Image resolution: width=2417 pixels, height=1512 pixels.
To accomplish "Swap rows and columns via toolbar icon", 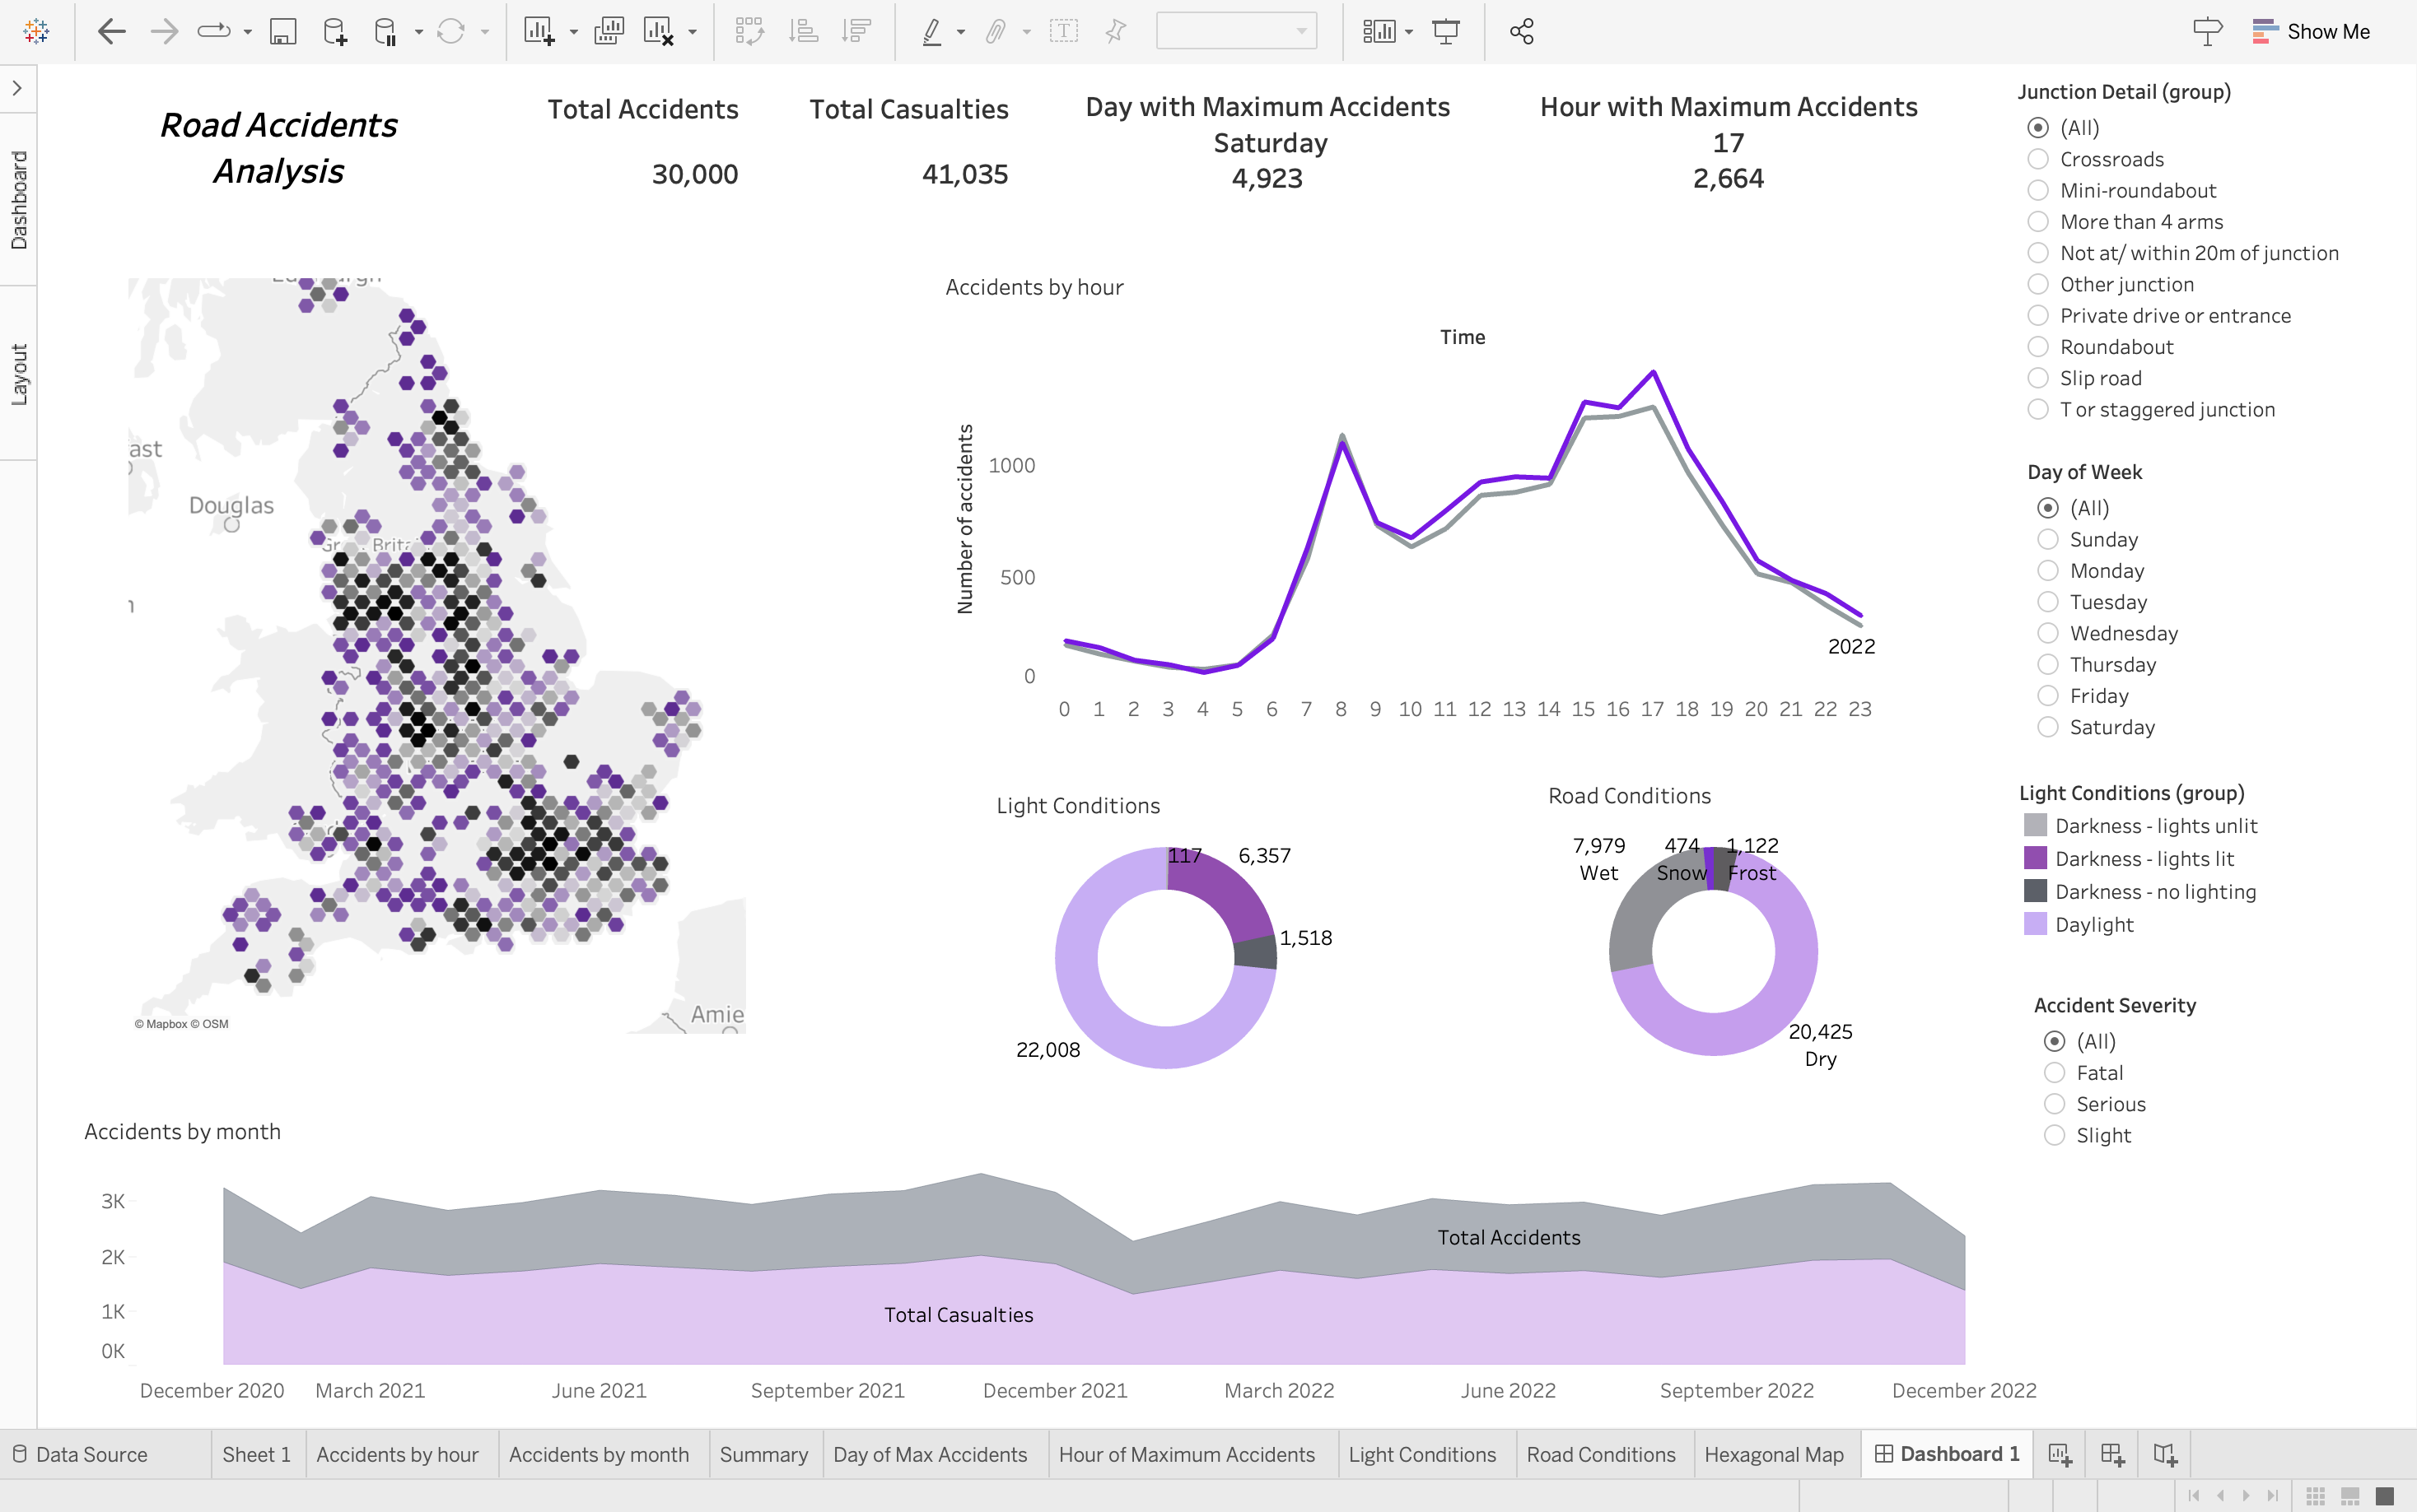I will (749, 31).
